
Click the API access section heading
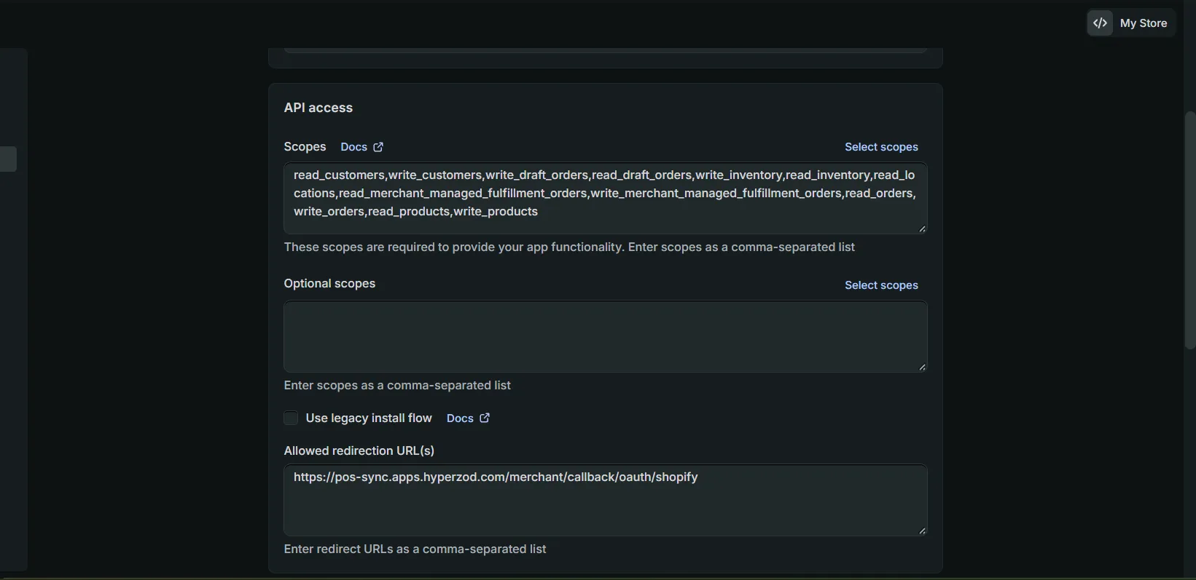click(318, 108)
